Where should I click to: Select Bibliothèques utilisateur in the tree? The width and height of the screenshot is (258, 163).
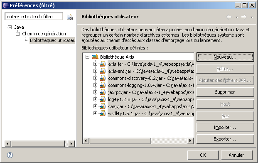[x=52, y=40]
